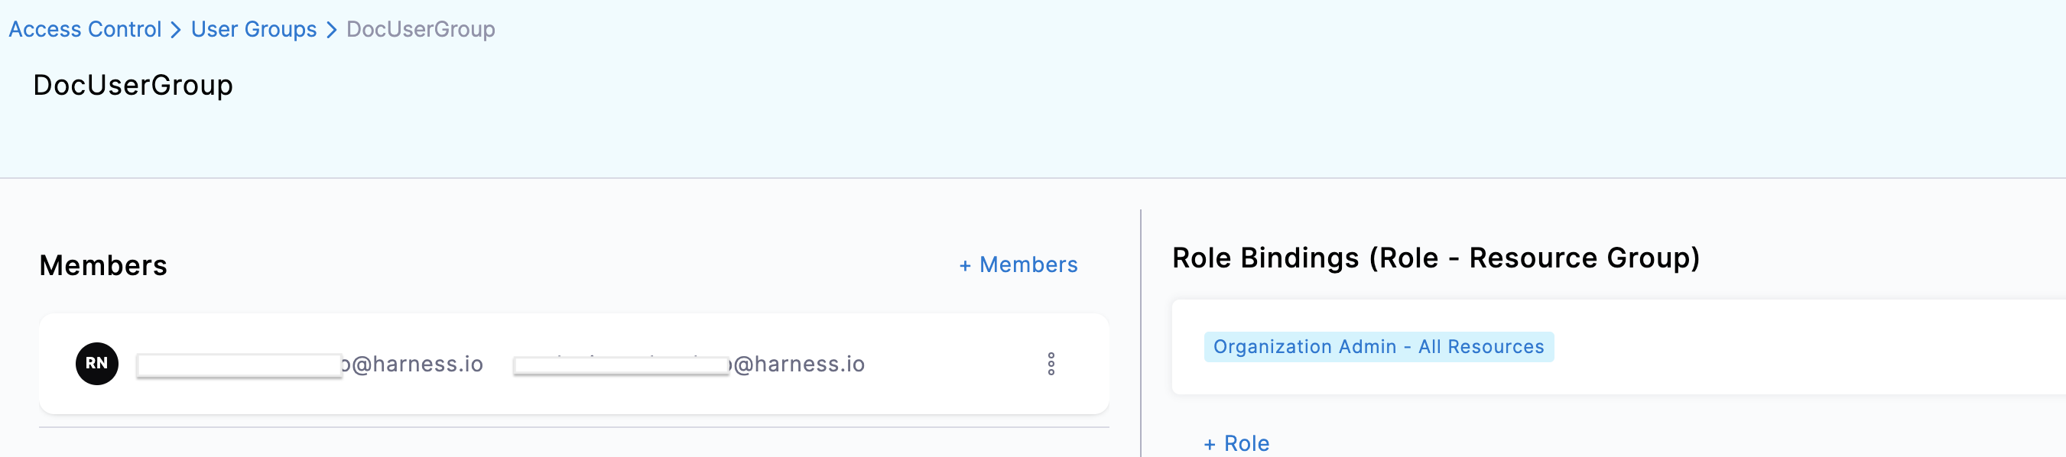
Task: Add a role binding with + Role
Action: pyautogui.click(x=1236, y=443)
